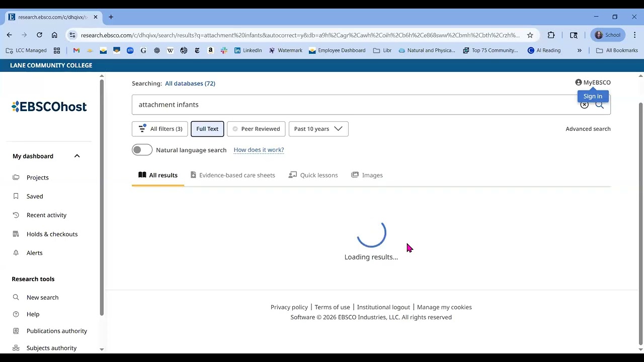Open Publications authority
The image size is (644, 362).
coord(56,331)
